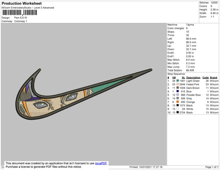Click the Code column header
220x170 pixels.
point(205,78)
